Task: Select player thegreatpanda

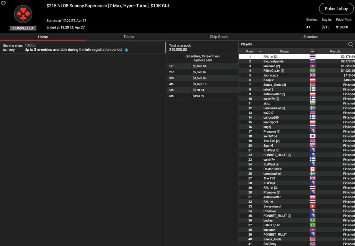Action: [273, 61]
